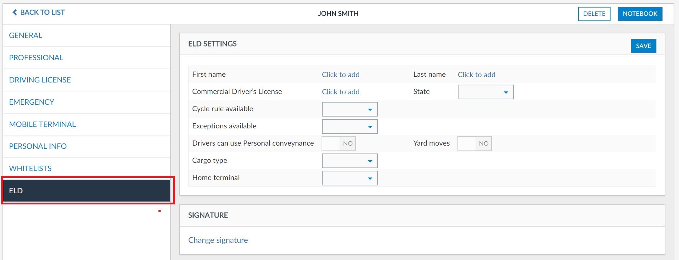Viewport: 679px width, 260px height.
Task: Toggle Drivers can use Personal conveyance switch
Action: pyautogui.click(x=338, y=143)
